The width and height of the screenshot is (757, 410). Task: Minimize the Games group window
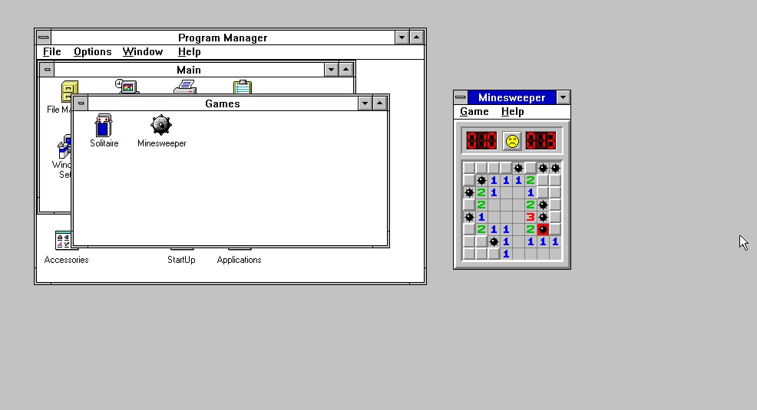pyautogui.click(x=365, y=103)
